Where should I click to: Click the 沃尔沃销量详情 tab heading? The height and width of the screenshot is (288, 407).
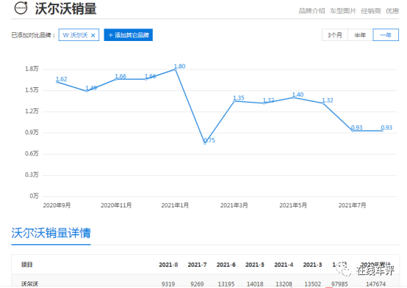click(x=51, y=233)
